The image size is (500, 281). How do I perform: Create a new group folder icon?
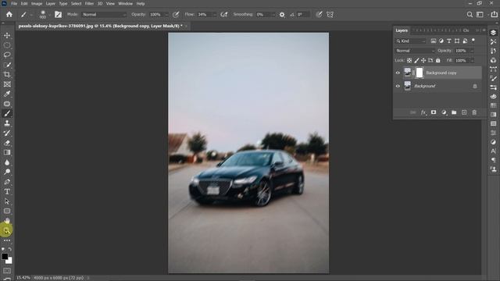pyautogui.click(x=454, y=112)
